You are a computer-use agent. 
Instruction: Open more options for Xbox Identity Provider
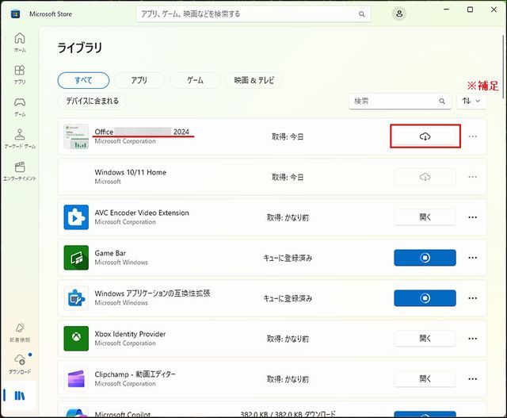tap(472, 339)
